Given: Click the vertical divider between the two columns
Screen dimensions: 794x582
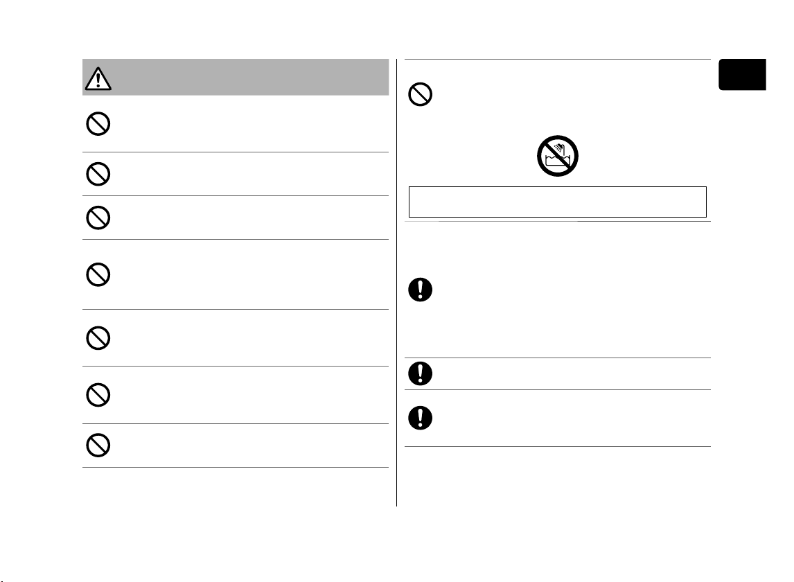Looking at the screenshot, I should coord(396,283).
